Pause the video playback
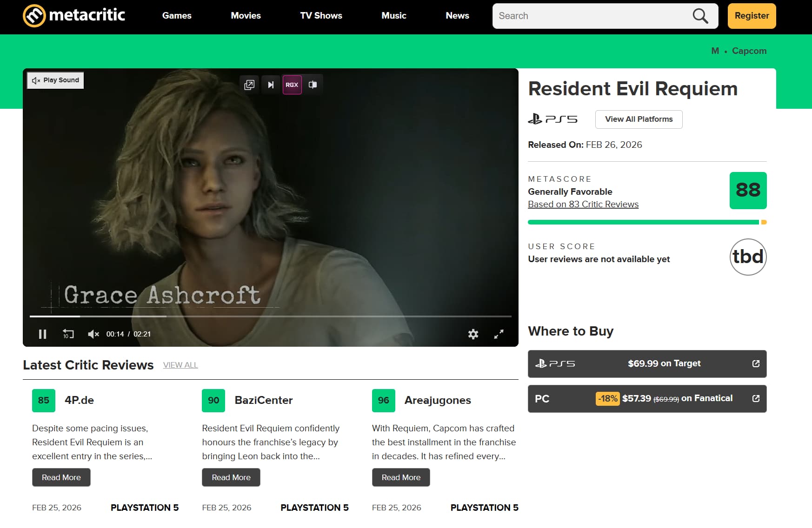812x528 pixels. [x=42, y=334]
